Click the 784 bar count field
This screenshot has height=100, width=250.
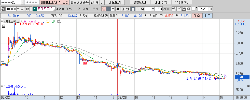pyautogui.click(x=159, y=9)
